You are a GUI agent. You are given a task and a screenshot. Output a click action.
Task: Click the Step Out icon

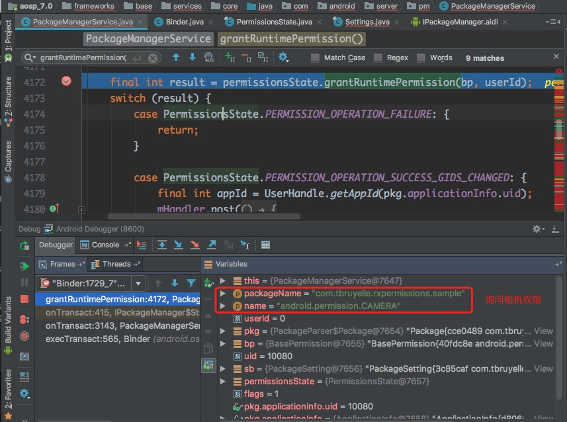tap(212, 245)
